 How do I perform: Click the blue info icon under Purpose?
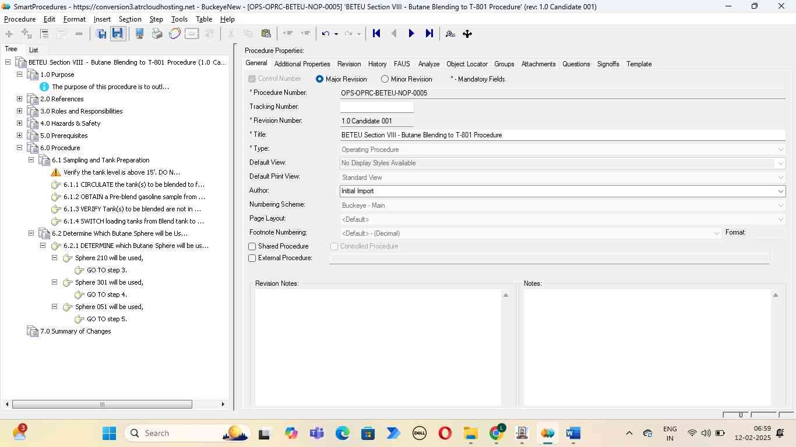(44, 87)
